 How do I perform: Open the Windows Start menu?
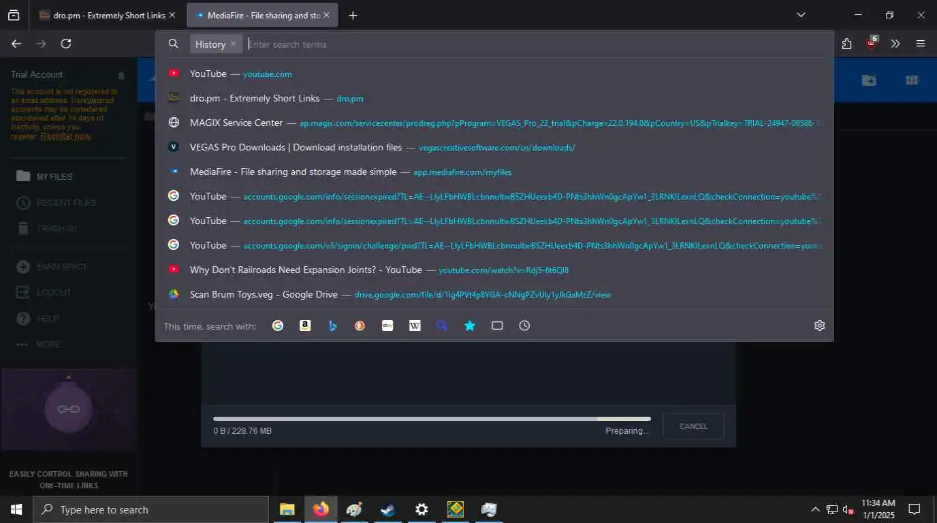coord(16,509)
